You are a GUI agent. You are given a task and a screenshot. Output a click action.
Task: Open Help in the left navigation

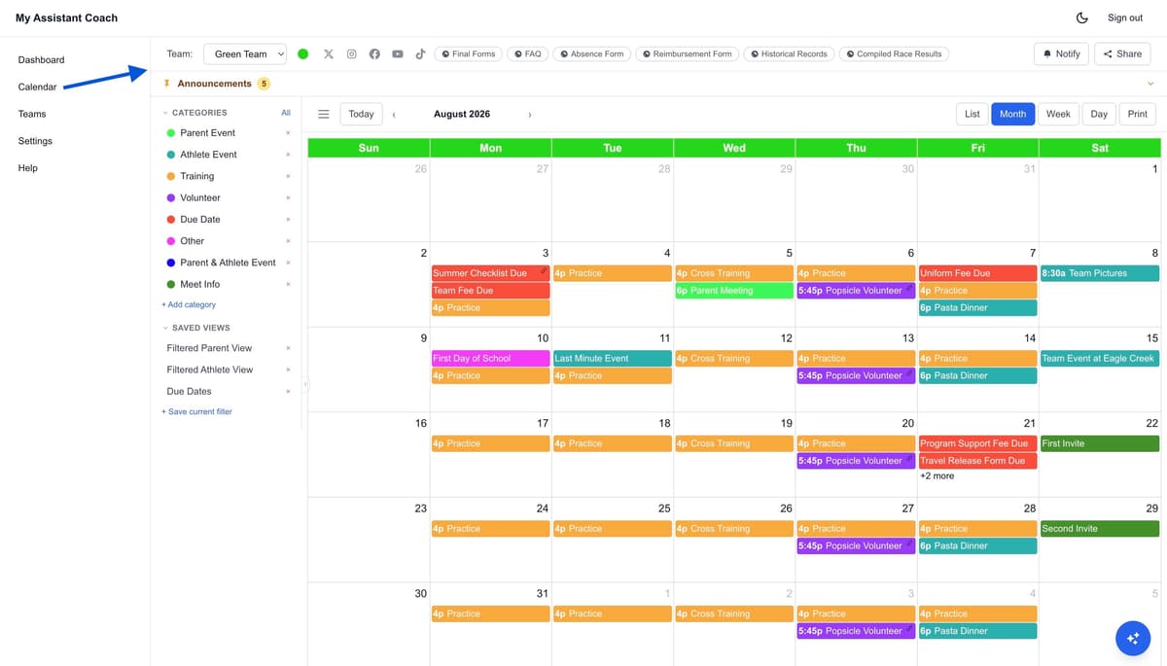pos(27,168)
